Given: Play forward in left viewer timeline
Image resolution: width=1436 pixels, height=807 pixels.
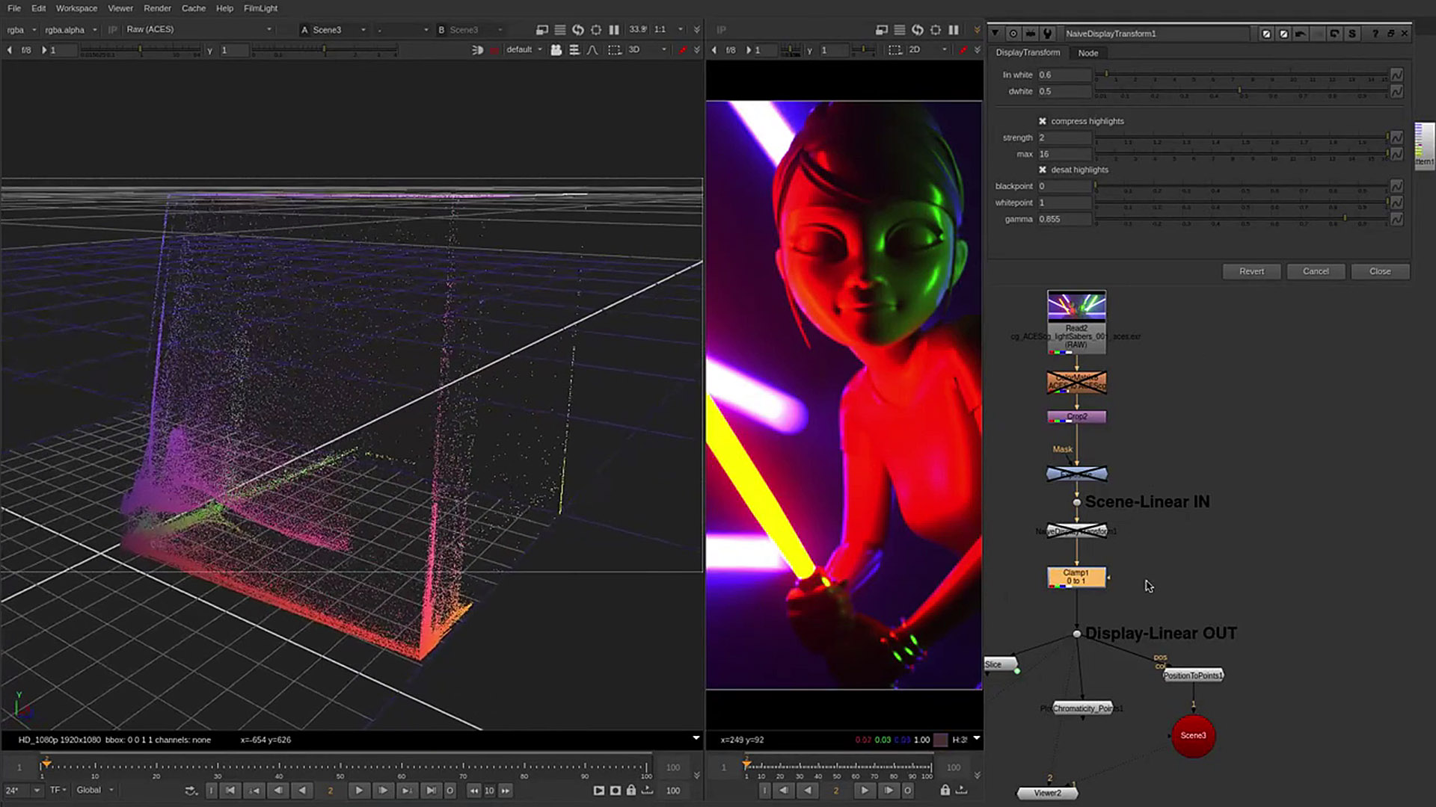Looking at the screenshot, I should pyautogui.click(x=359, y=791).
